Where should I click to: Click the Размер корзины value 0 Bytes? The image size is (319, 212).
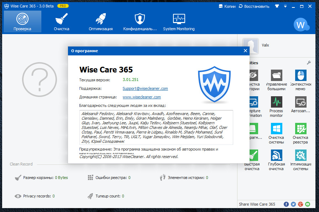(62, 178)
